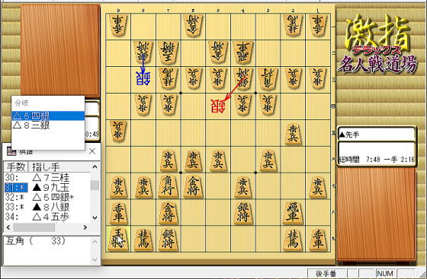
Task: Close the 棋譜 move list panel
Action: tap(92, 151)
